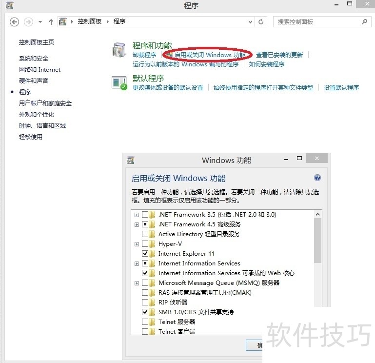Click help icon in Windows 功能 dialog
Viewport: 375px width, 363px height.
pyautogui.click(x=317, y=178)
